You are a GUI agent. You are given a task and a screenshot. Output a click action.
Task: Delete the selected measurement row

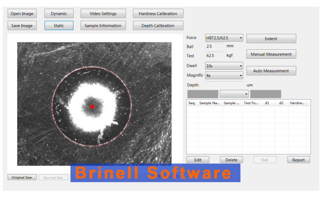[231, 160]
